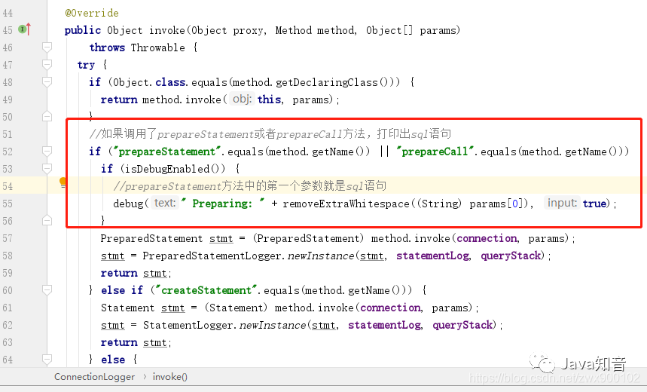
Task: Click 'queryStack' on line 62
Action: pyautogui.click(x=462, y=326)
